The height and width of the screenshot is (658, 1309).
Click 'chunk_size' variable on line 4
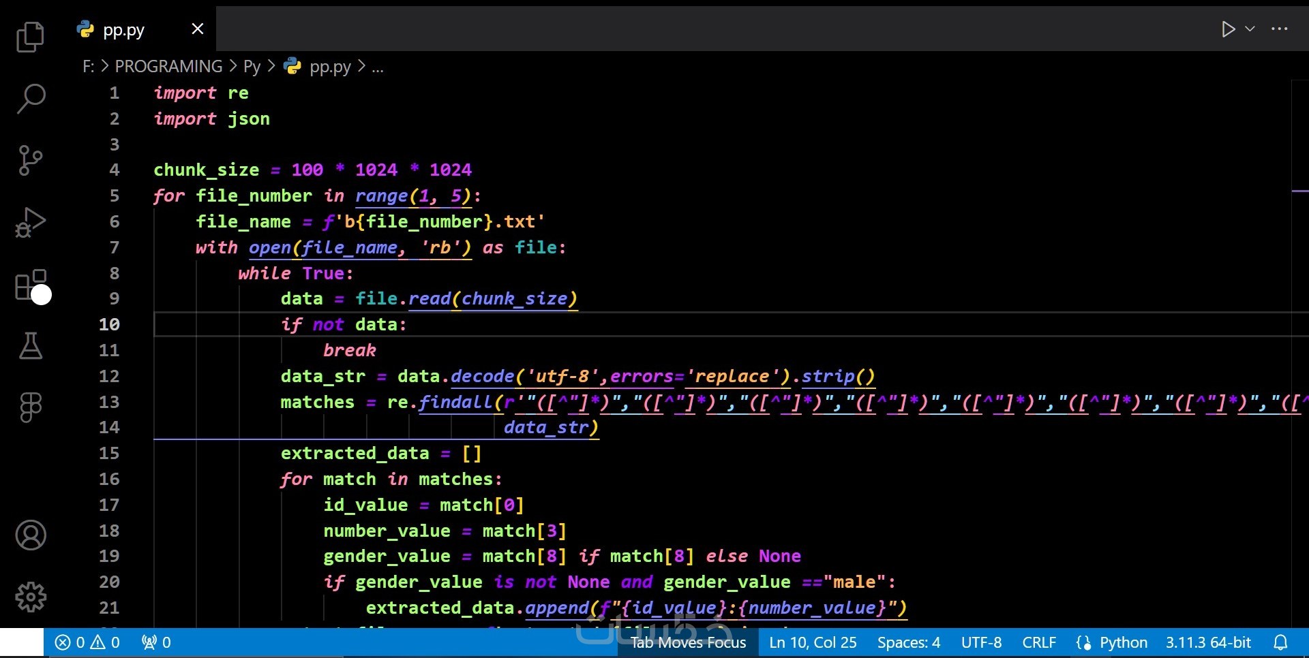pos(206,170)
